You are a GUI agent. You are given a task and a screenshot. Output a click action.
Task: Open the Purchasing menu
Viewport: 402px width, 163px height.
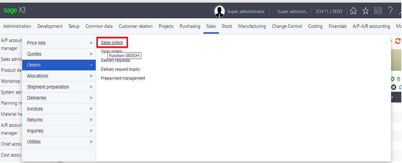click(x=190, y=26)
